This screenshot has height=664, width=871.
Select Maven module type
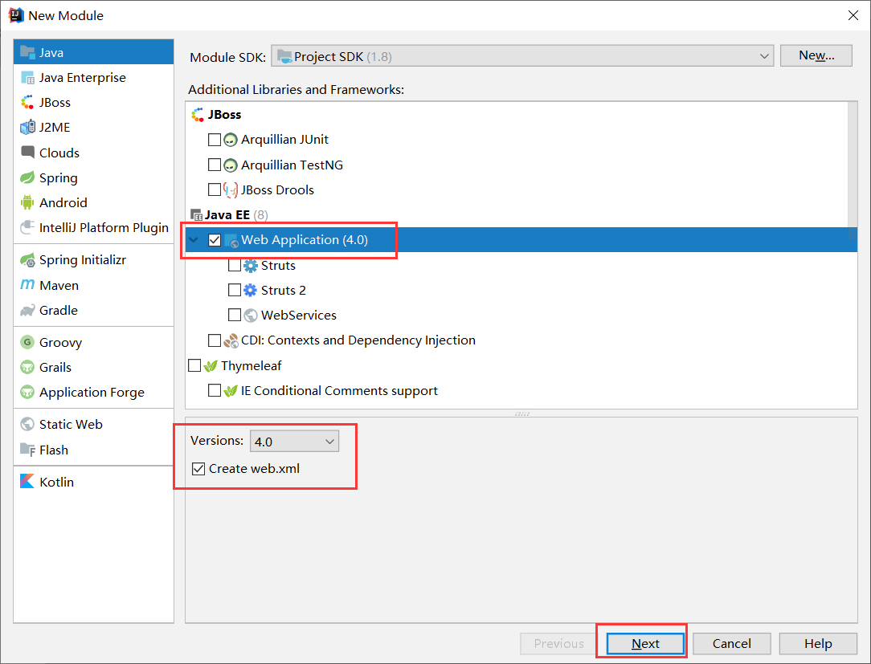click(x=94, y=285)
